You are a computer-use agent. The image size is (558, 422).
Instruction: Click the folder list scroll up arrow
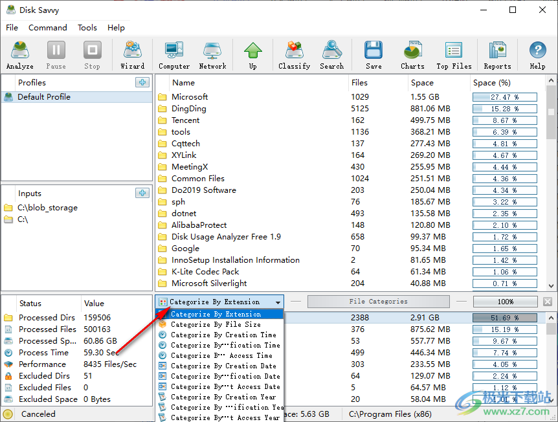[551, 80]
